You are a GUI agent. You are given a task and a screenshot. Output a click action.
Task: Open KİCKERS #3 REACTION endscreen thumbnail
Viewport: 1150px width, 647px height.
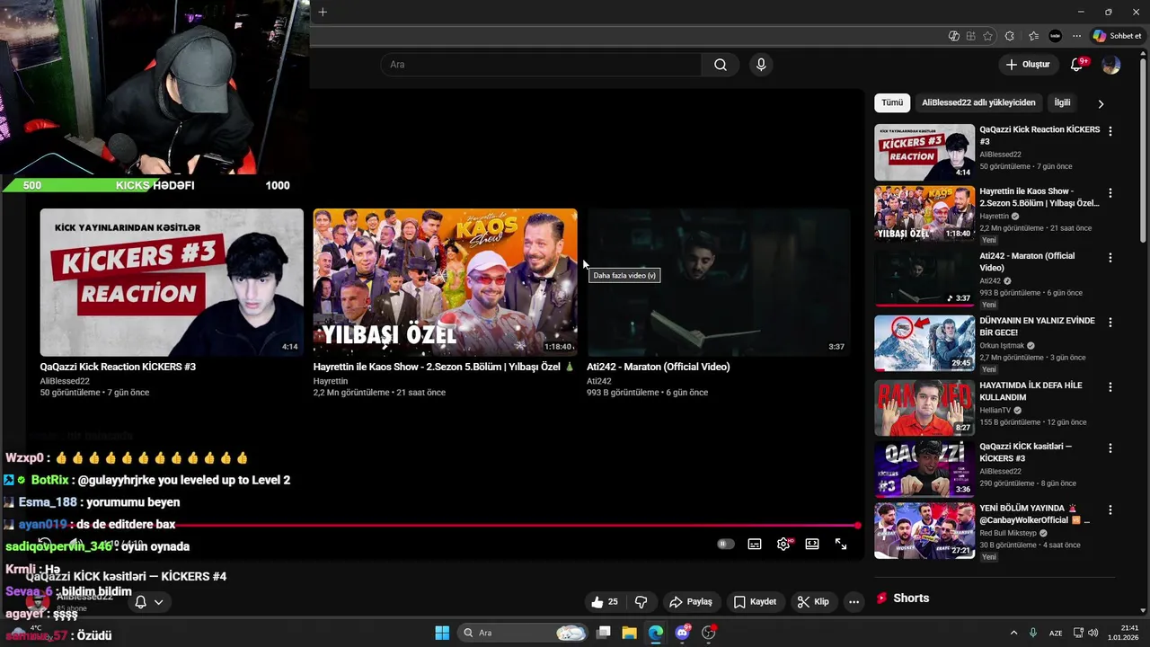tap(172, 282)
